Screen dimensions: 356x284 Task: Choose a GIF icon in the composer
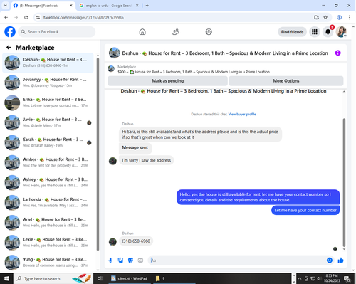pyautogui.click(x=140, y=261)
